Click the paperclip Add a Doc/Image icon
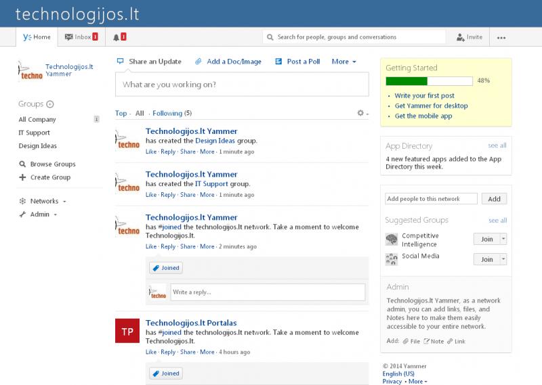Viewport: 542px width, 385px height. click(198, 62)
